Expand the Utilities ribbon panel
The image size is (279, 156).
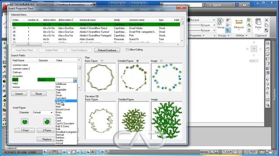(242, 36)
